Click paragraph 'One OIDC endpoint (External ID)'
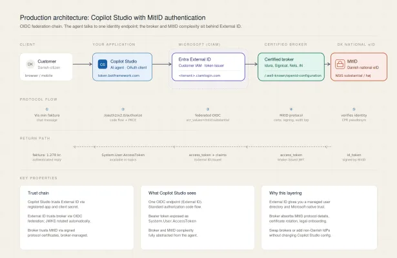Screen dimensions: 397x258 click(x=175, y=204)
